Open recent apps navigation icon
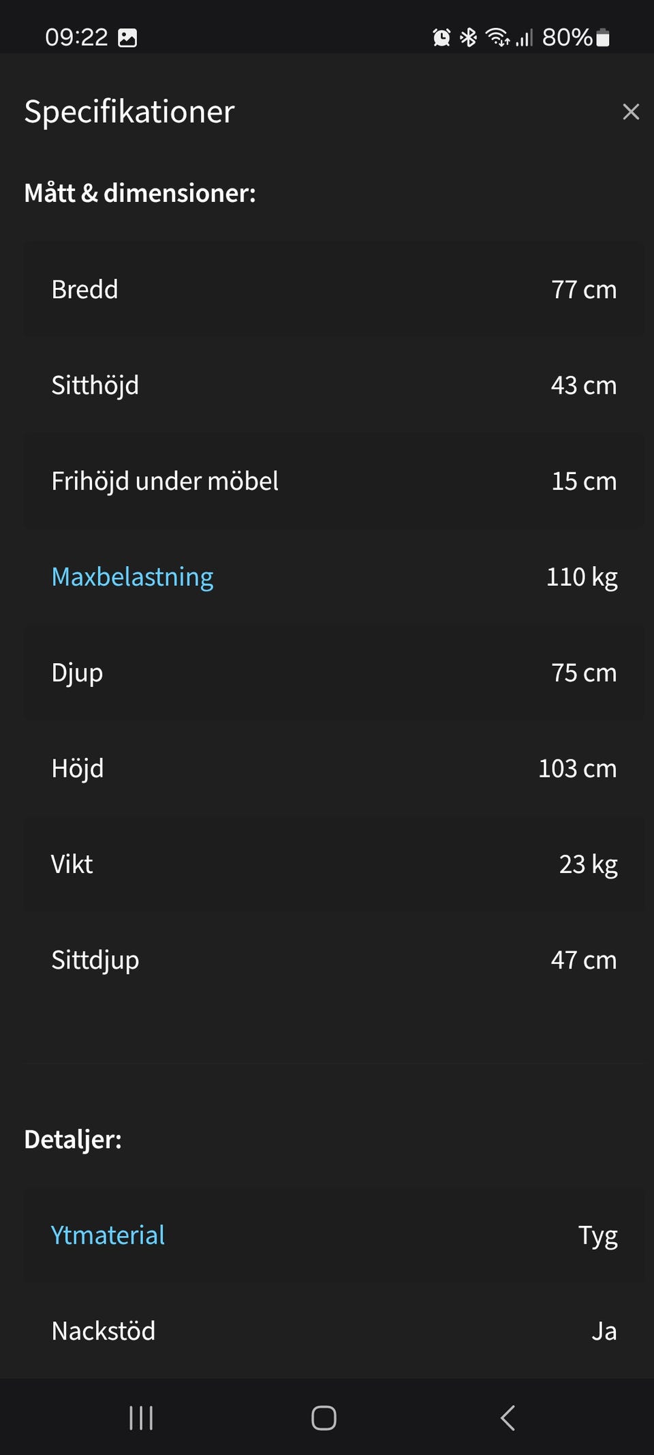The image size is (654, 1455). click(x=141, y=1418)
